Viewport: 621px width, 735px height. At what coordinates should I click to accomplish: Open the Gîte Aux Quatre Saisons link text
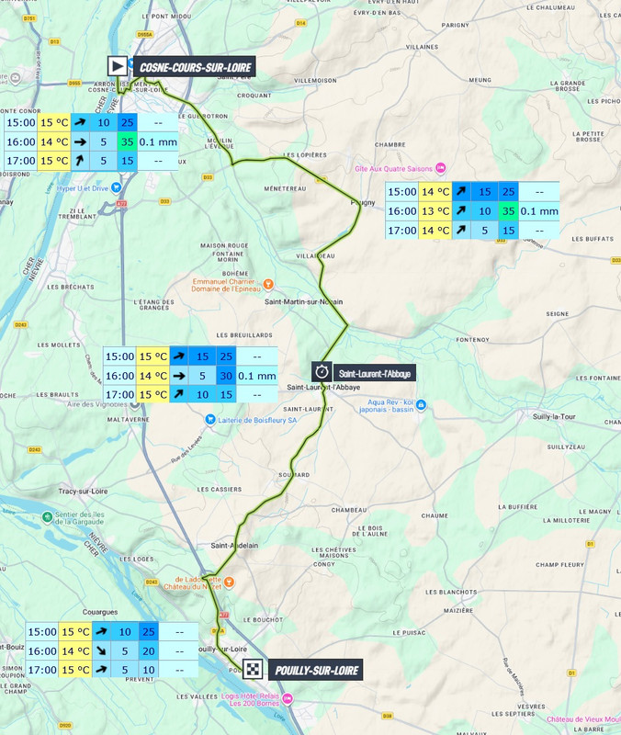pyautogui.click(x=394, y=168)
